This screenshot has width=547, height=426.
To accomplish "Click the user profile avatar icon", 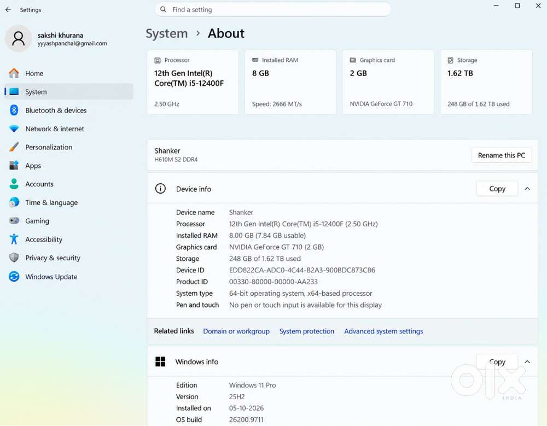I will click(x=18, y=38).
